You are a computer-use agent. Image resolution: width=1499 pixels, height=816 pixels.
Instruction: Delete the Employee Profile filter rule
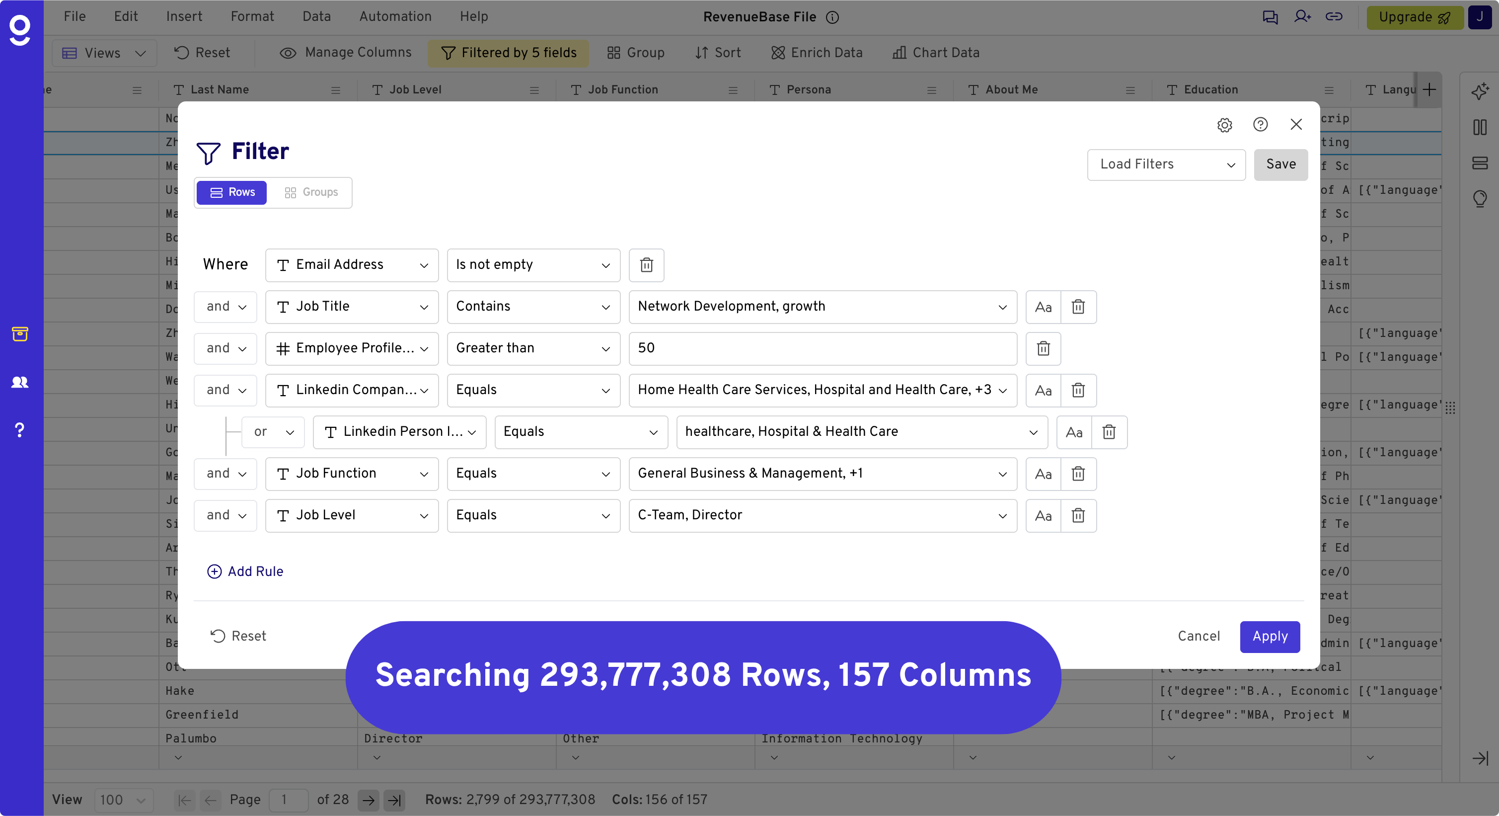pos(1043,348)
